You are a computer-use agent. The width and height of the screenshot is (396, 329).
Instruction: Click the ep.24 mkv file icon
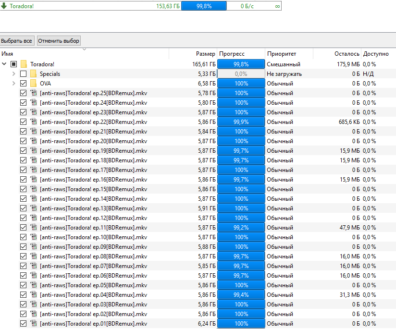pos(34,102)
